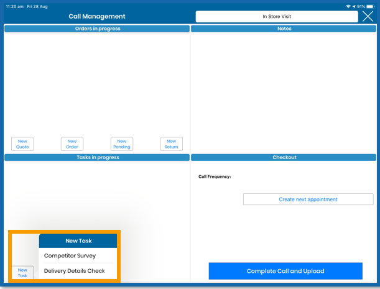Click the Orders in progress header
The height and width of the screenshot is (289, 380).
(x=97, y=29)
